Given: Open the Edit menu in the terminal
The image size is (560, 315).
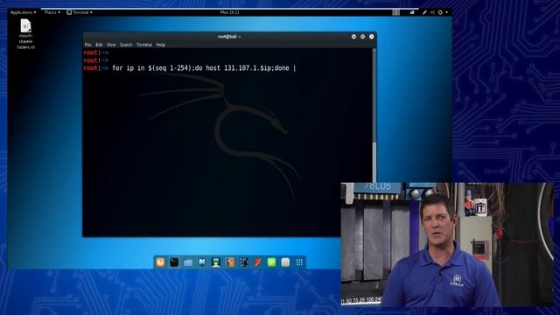Looking at the screenshot, I should click(99, 45).
